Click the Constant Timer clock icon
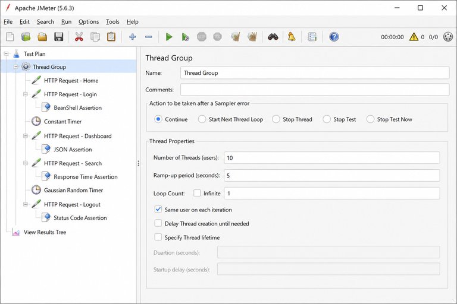The image size is (457, 304). [x=36, y=121]
